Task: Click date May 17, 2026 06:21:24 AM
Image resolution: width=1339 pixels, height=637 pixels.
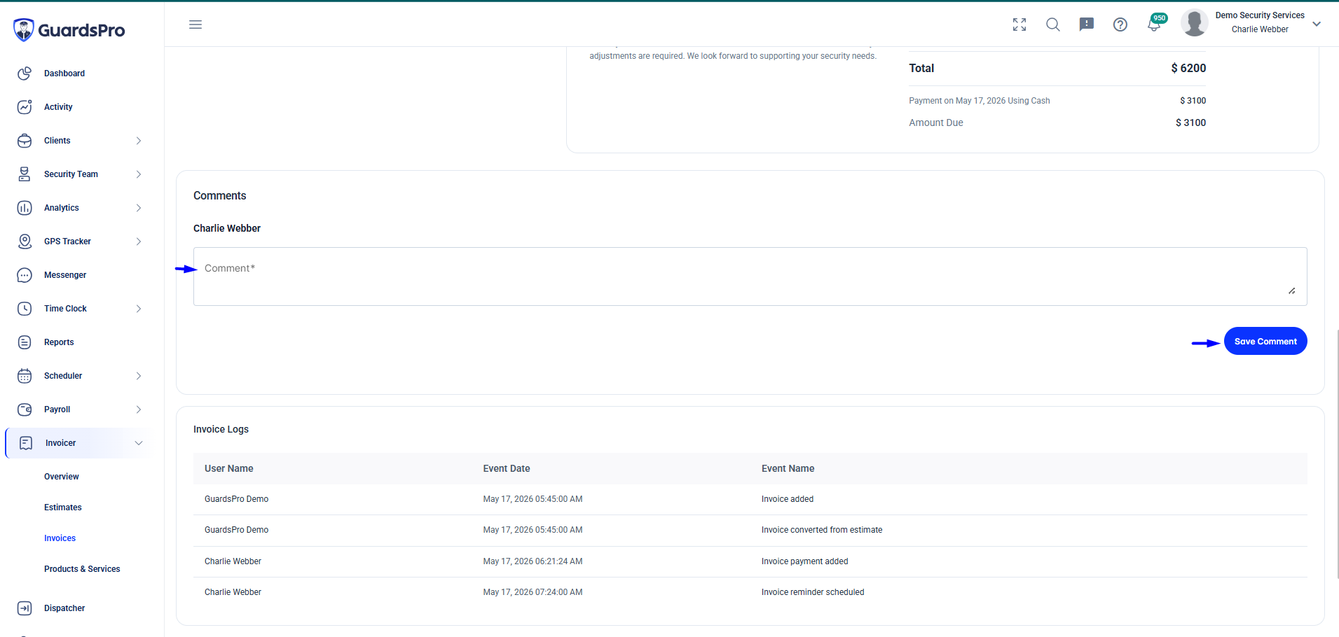Action: (533, 561)
